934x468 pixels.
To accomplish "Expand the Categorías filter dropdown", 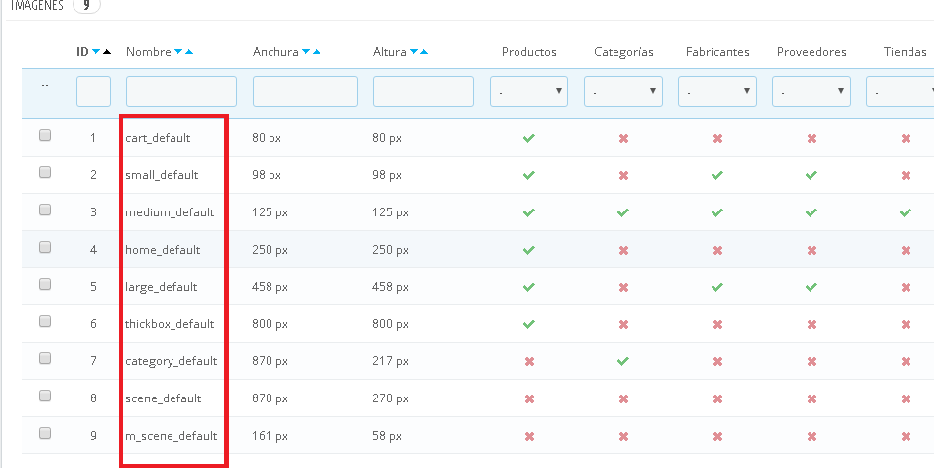I will tap(623, 92).
